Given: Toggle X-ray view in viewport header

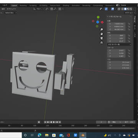Looking at the screenshot, I should click(x=119, y=9).
